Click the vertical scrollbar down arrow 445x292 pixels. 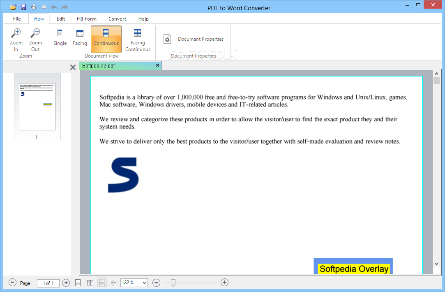pyautogui.click(x=437, y=264)
